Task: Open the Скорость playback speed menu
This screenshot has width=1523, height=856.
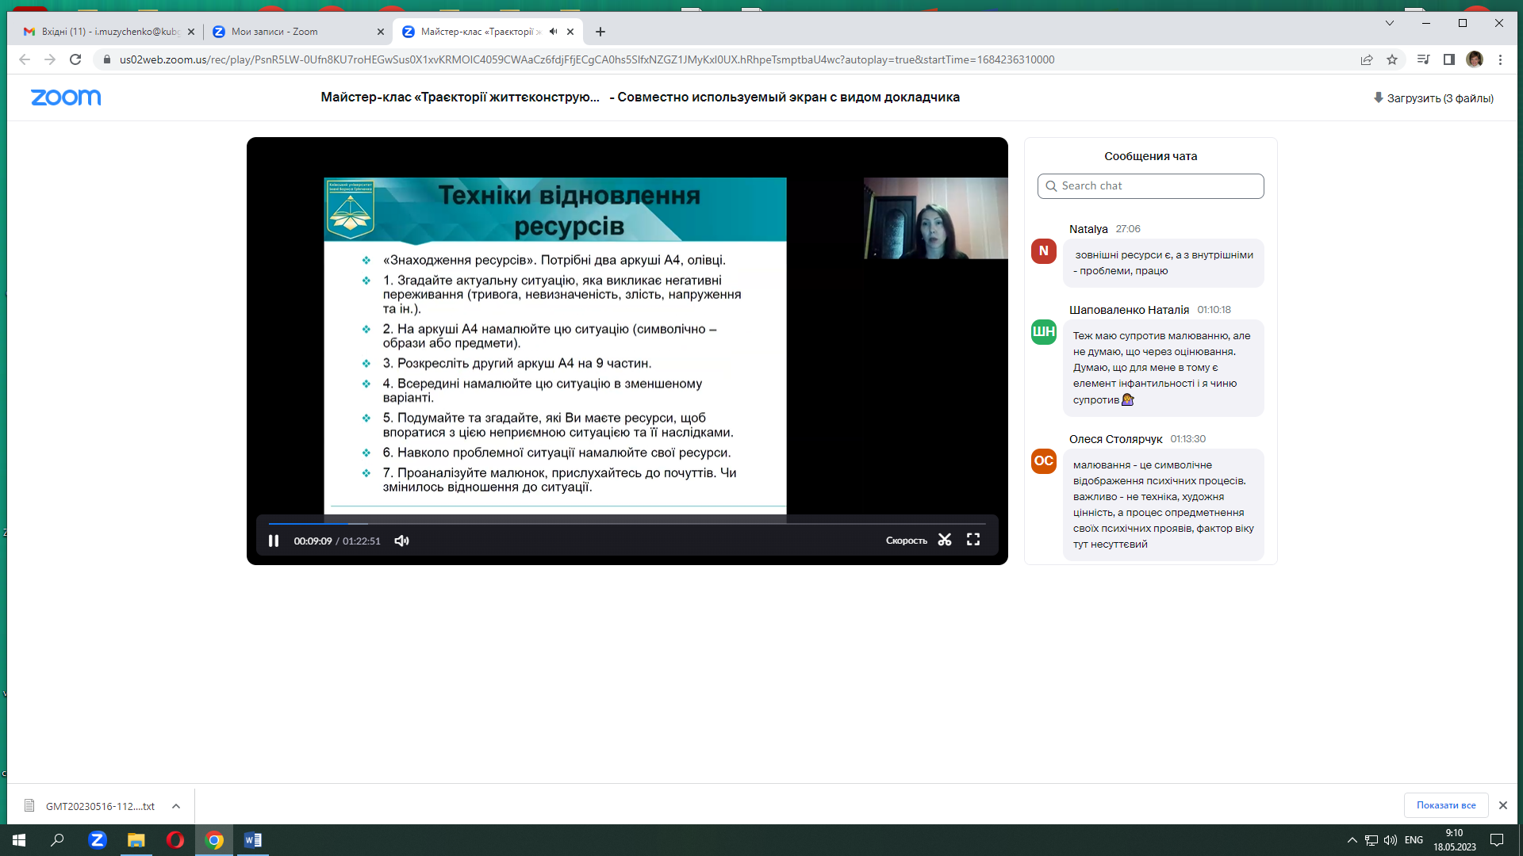Action: pyautogui.click(x=906, y=541)
